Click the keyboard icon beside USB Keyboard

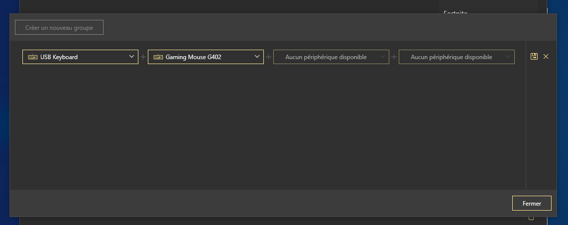pos(32,57)
